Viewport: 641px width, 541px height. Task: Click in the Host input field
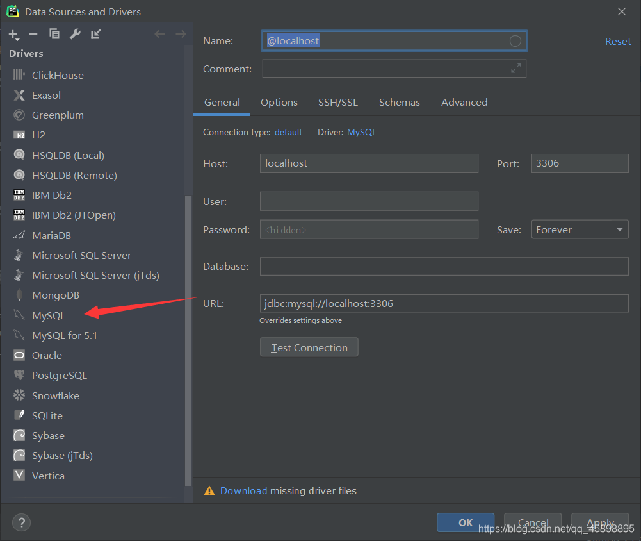click(x=369, y=163)
